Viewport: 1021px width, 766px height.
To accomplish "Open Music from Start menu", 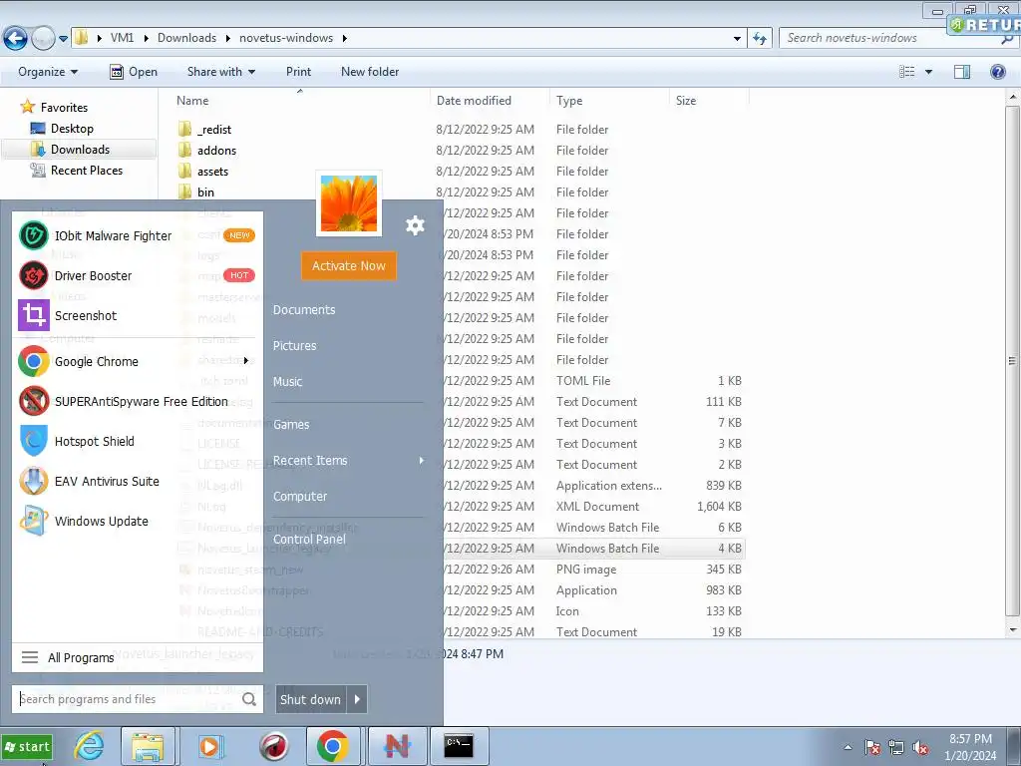I will click(287, 382).
